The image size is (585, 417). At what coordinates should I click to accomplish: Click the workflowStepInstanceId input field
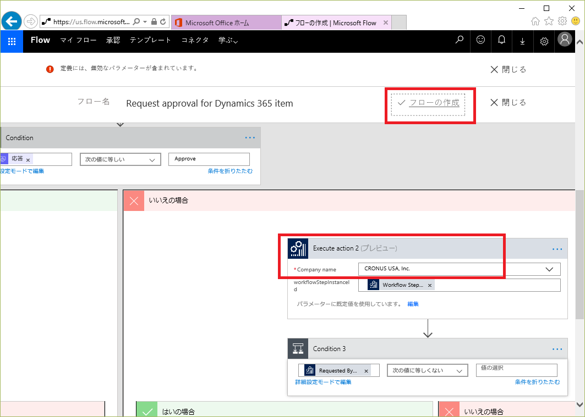[460, 285]
